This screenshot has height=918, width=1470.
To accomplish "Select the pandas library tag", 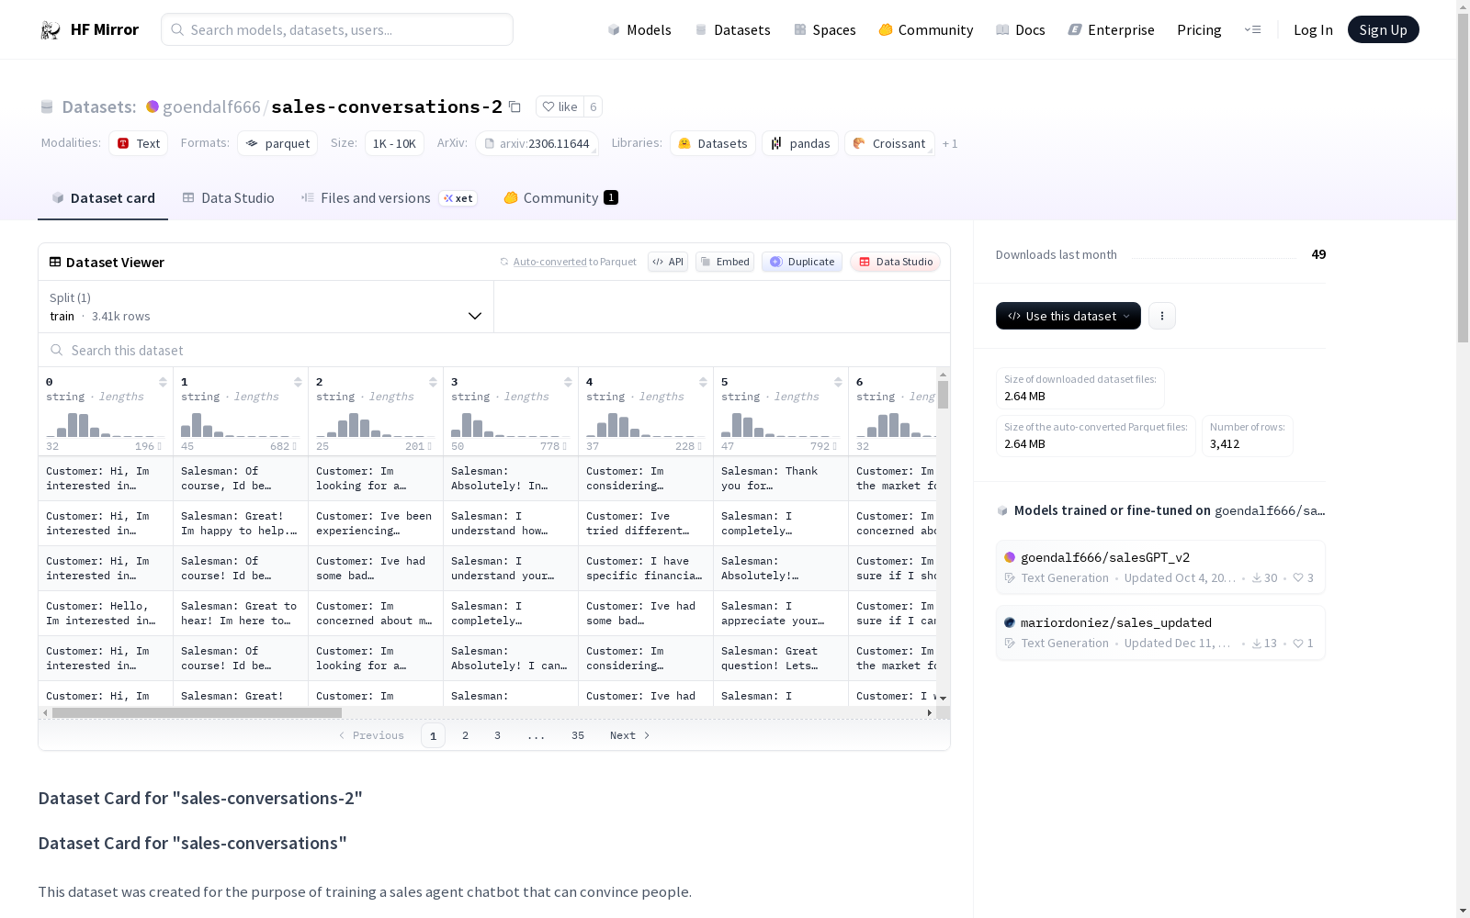I will tap(800, 143).
